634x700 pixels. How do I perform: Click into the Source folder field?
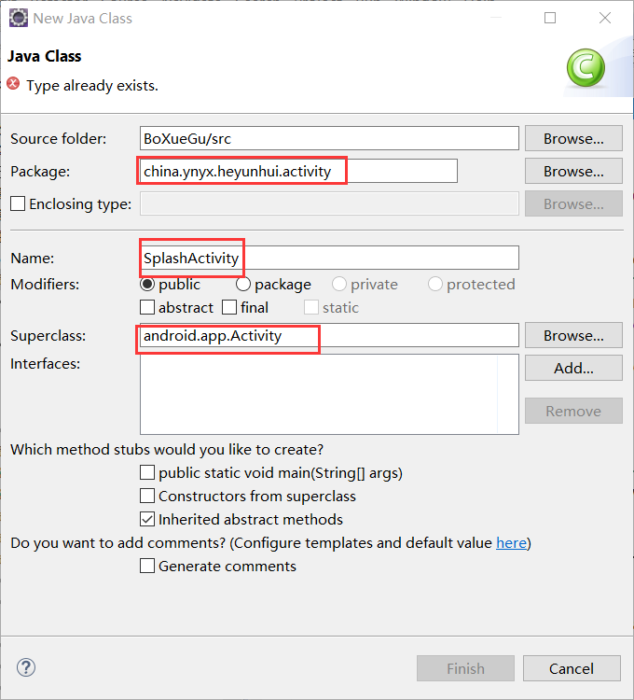point(329,138)
